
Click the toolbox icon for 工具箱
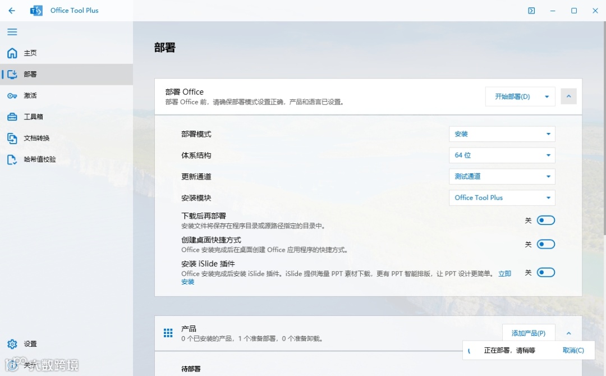click(x=12, y=117)
